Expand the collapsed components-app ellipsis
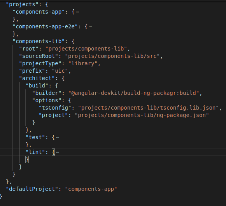This screenshot has width=226, height=206. (x=77, y=12)
